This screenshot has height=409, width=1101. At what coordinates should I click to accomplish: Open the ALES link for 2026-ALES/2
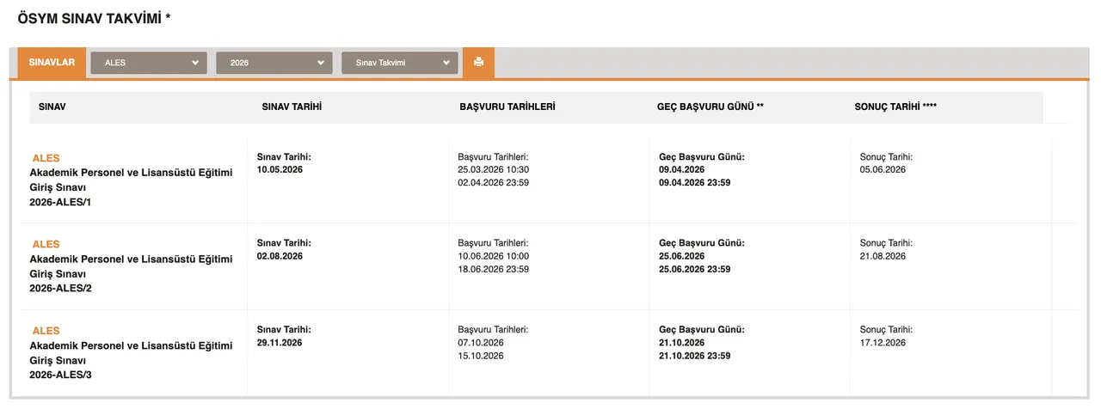[x=46, y=245]
